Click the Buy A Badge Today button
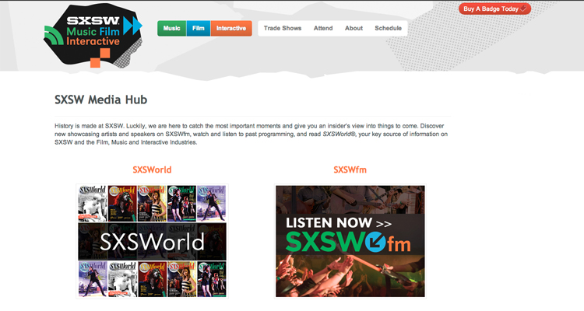Image resolution: width=584 pixels, height=311 pixels. point(494,9)
